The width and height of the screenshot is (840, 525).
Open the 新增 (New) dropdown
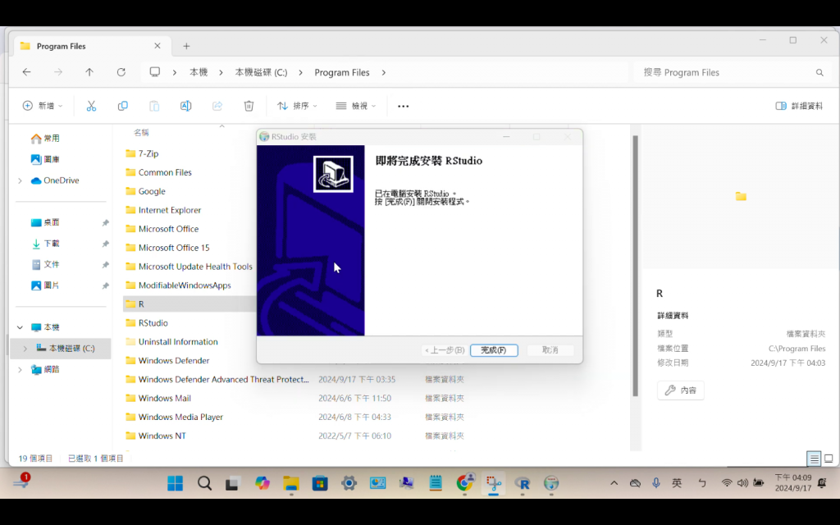(x=43, y=106)
